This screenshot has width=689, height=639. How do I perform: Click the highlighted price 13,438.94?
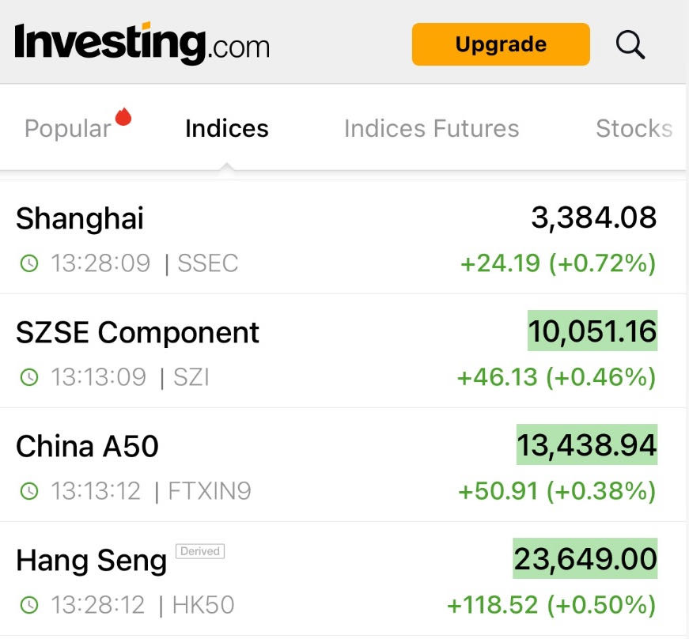[587, 445]
